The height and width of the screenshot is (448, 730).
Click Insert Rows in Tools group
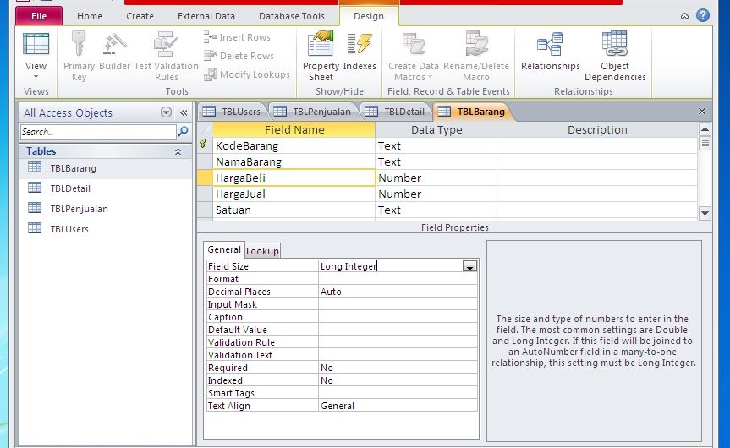point(237,37)
